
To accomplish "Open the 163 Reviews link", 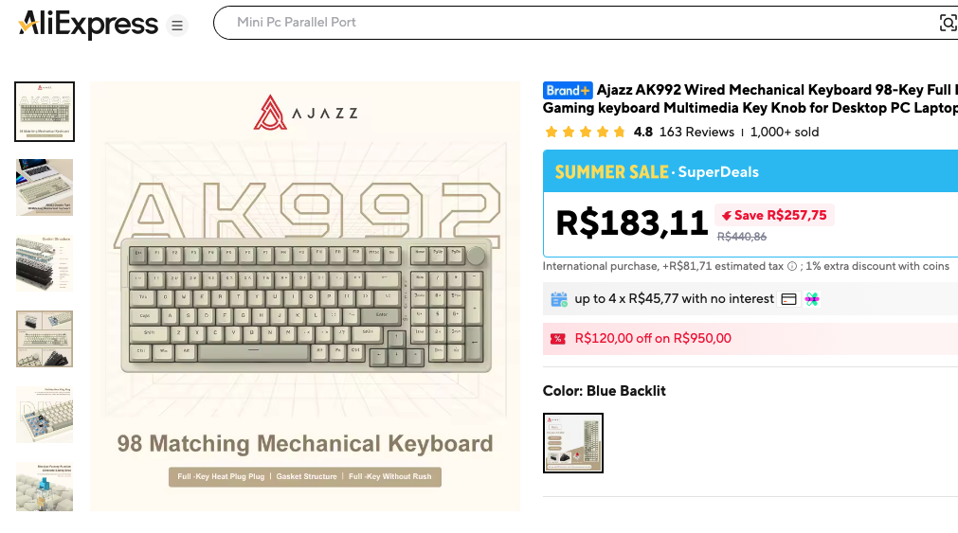I will tap(696, 133).
